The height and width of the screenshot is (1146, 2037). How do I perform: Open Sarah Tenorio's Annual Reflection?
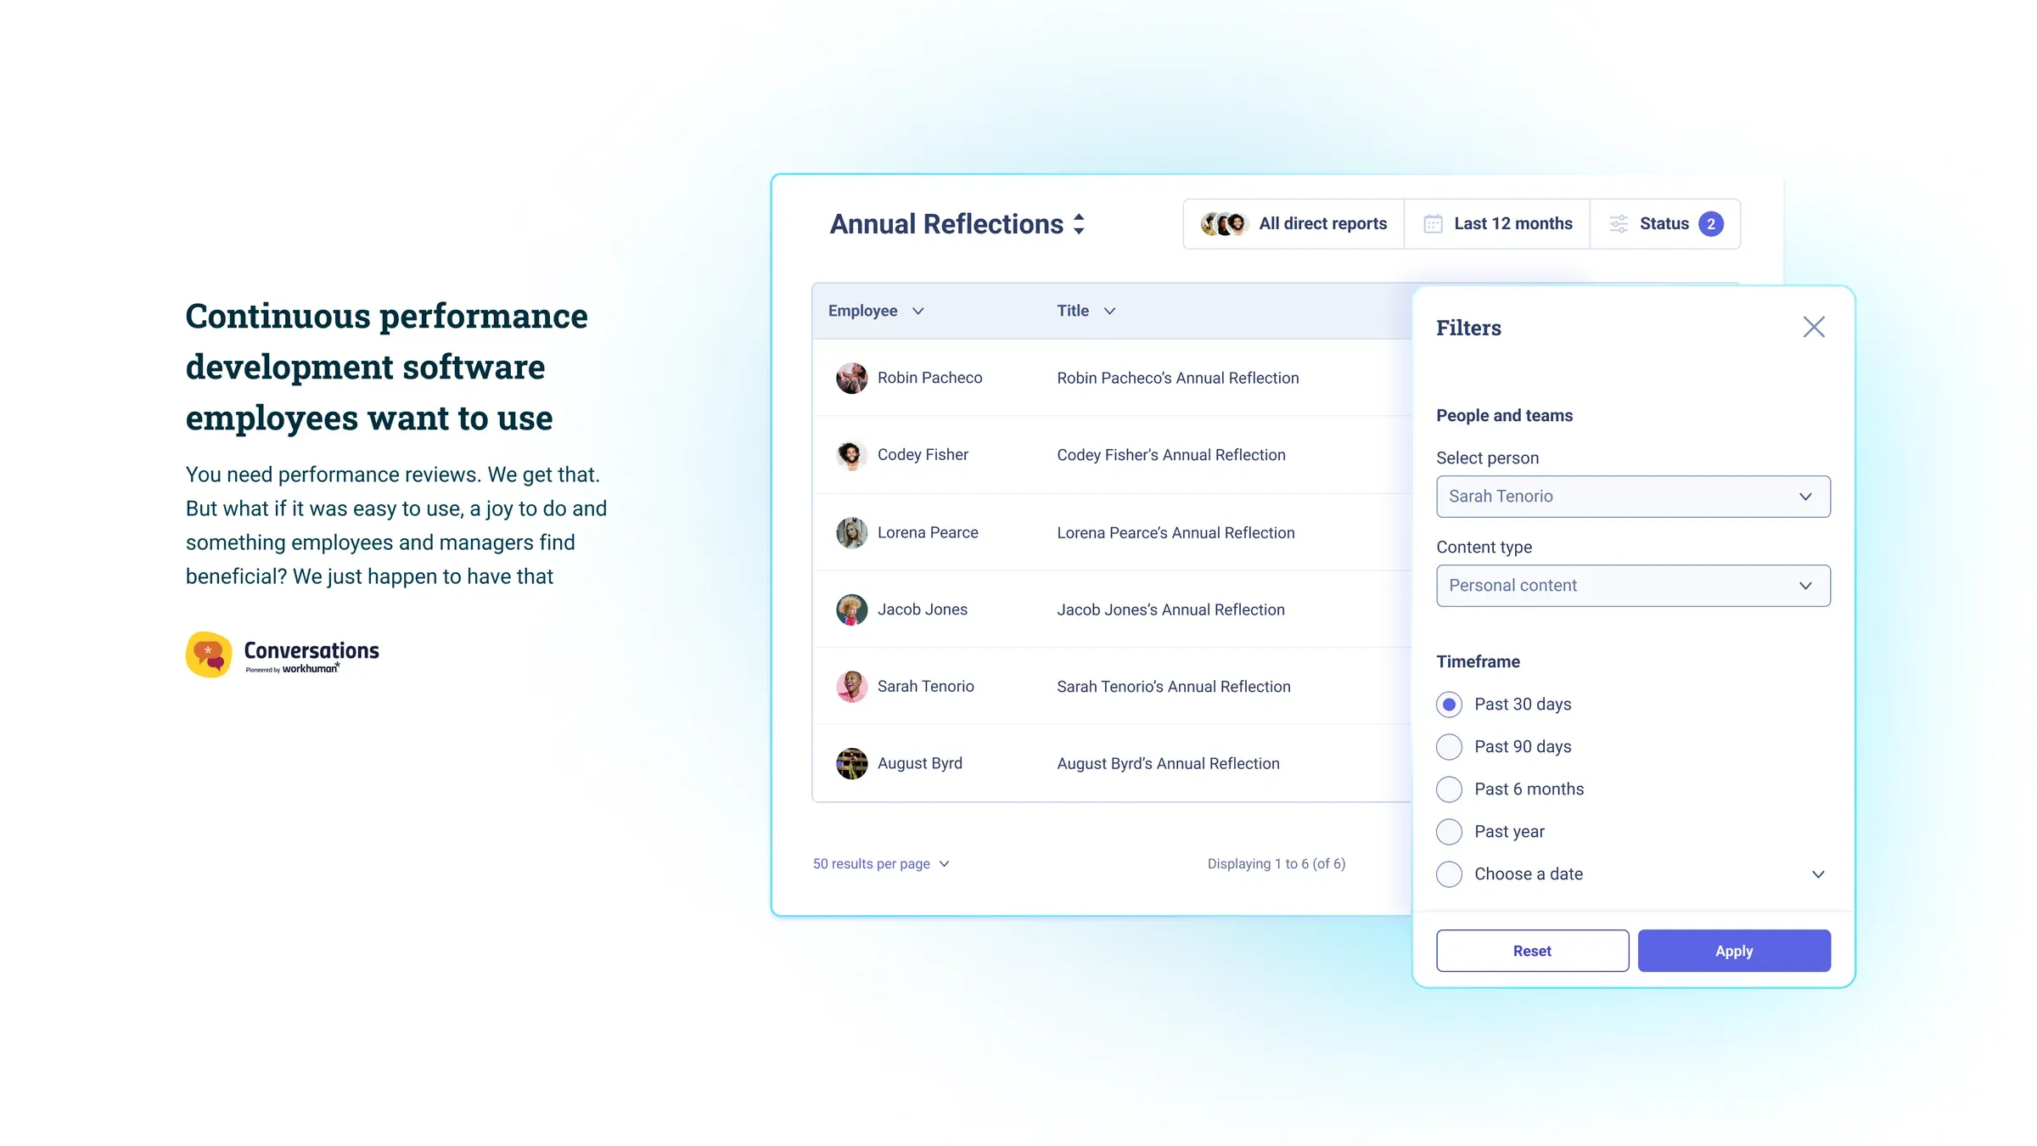(1174, 686)
